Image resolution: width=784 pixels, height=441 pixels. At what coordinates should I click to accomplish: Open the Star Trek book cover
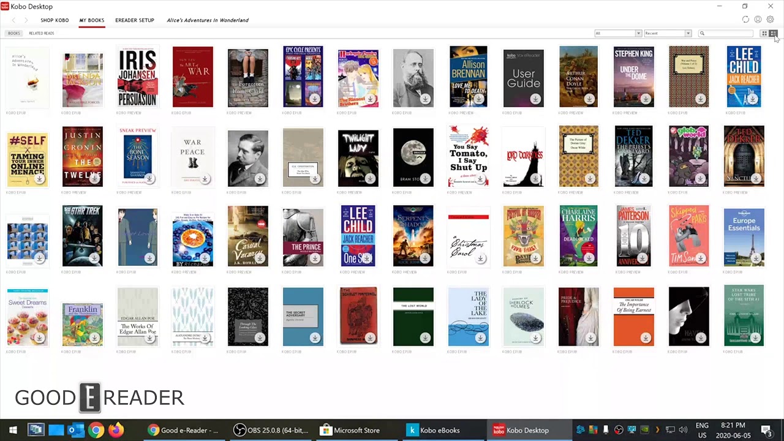pyautogui.click(x=83, y=236)
